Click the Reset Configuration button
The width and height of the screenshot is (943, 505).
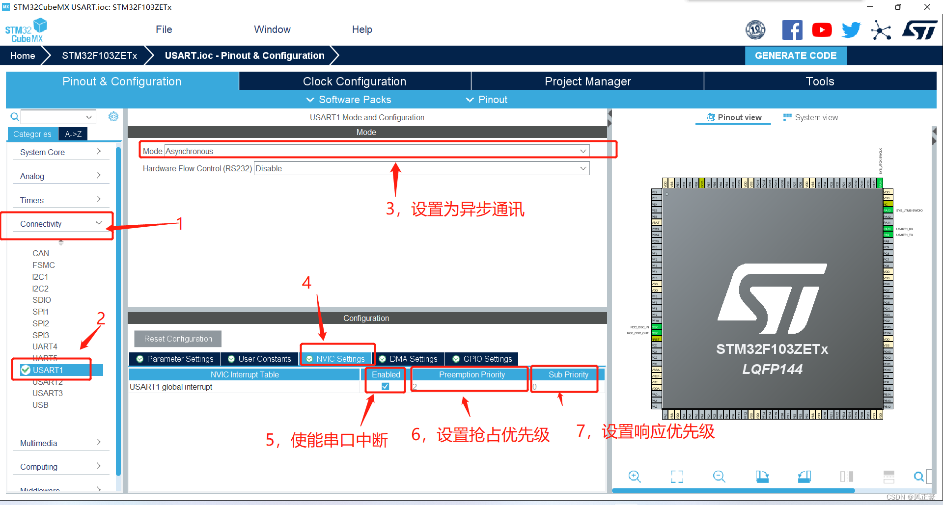pos(178,339)
